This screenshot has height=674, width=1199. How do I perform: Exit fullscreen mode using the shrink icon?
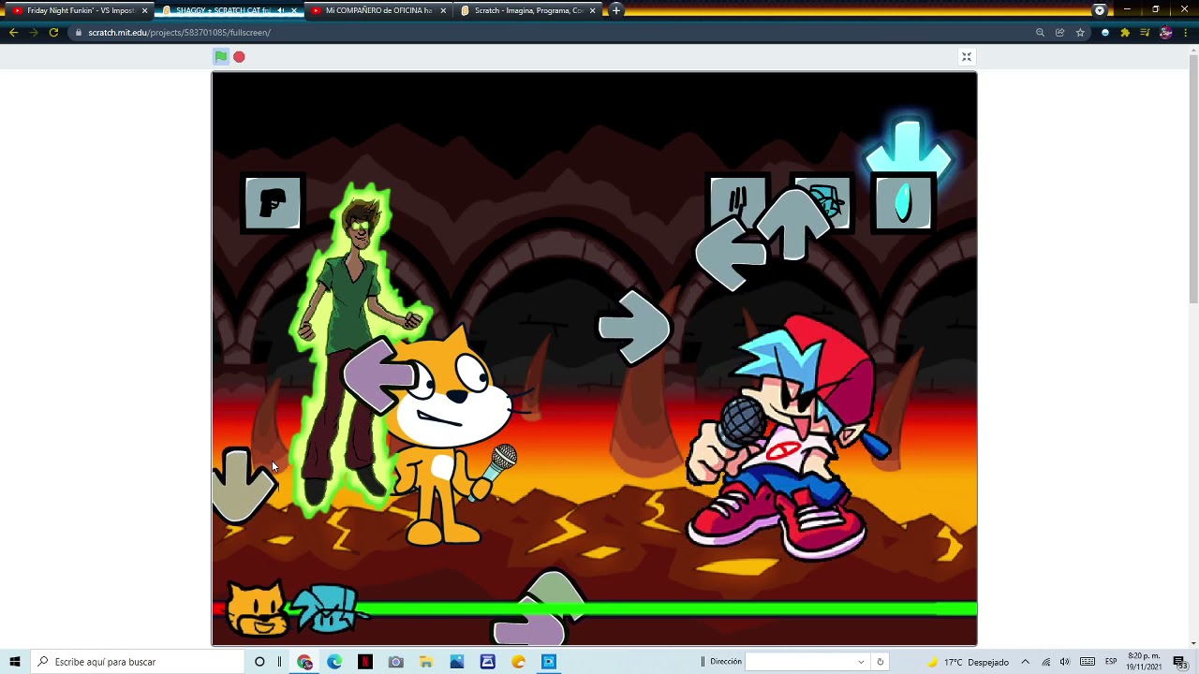click(x=967, y=57)
